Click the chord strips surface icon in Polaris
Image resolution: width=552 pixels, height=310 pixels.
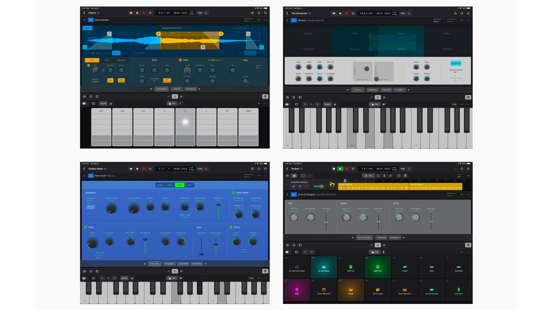tap(84, 103)
